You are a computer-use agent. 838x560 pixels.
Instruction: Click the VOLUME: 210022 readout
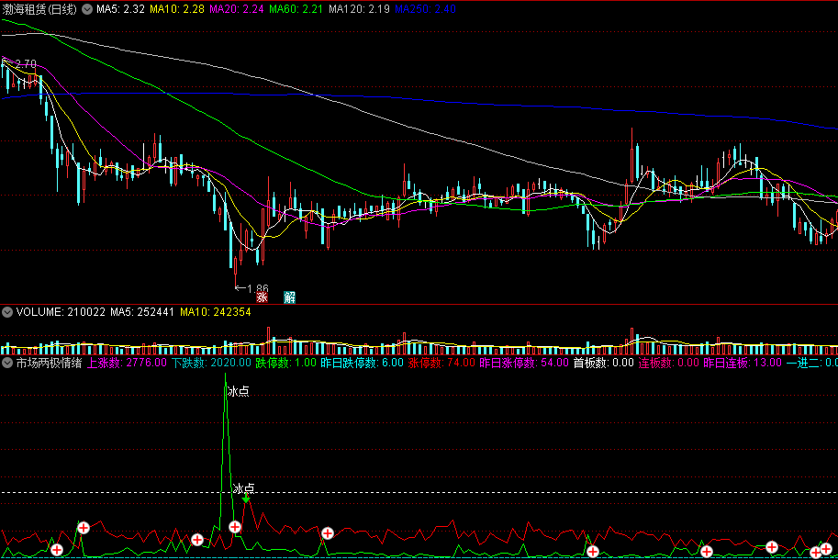pyautogui.click(x=61, y=312)
